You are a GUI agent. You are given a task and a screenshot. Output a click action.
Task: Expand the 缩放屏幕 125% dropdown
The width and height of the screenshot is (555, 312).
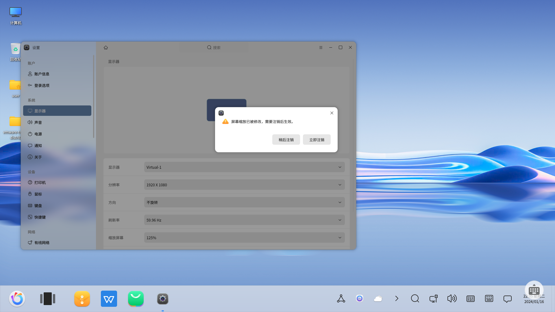[x=244, y=237]
